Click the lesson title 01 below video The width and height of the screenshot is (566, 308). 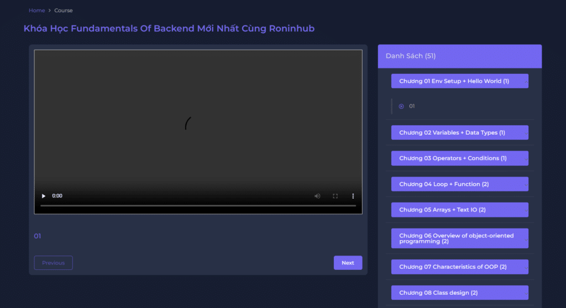tap(38, 236)
